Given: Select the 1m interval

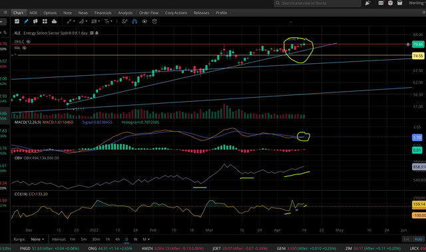Looking at the screenshot, I should pyautogui.click(x=73, y=239).
